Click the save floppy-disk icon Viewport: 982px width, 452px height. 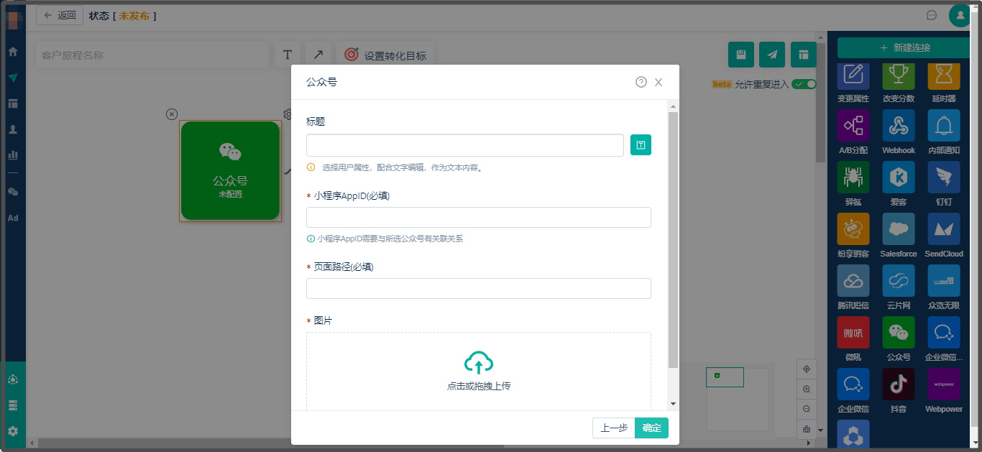(741, 55)
